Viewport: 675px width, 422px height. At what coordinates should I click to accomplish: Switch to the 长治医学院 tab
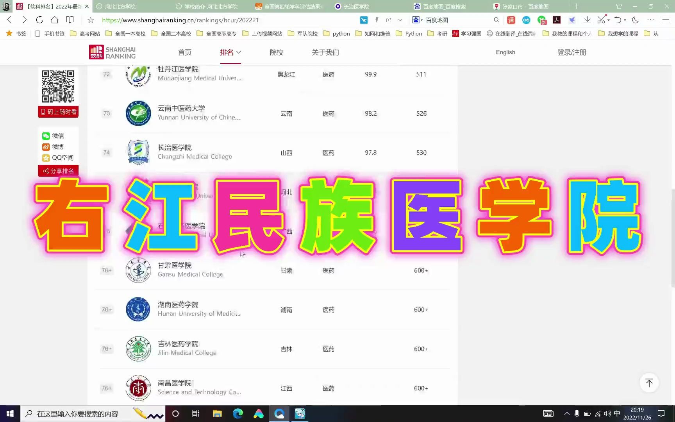pos(356,7)
